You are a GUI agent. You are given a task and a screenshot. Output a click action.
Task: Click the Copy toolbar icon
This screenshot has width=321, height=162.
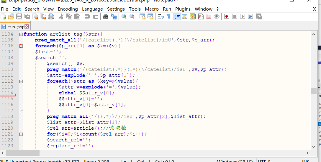coord(69,16)
